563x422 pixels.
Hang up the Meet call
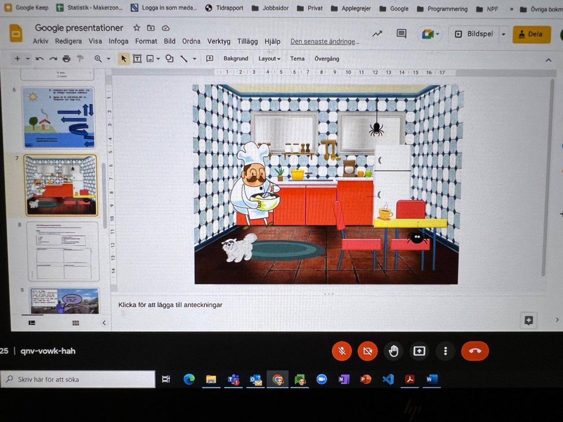point(475,351)
